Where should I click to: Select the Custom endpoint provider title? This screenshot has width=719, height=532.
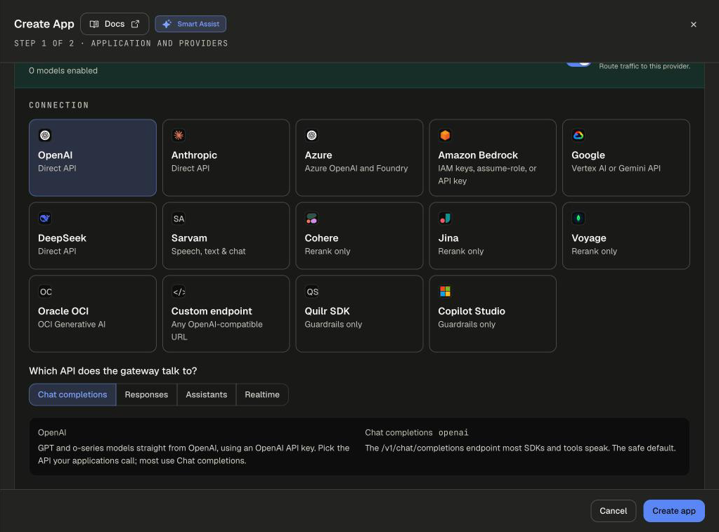point(212,311)
